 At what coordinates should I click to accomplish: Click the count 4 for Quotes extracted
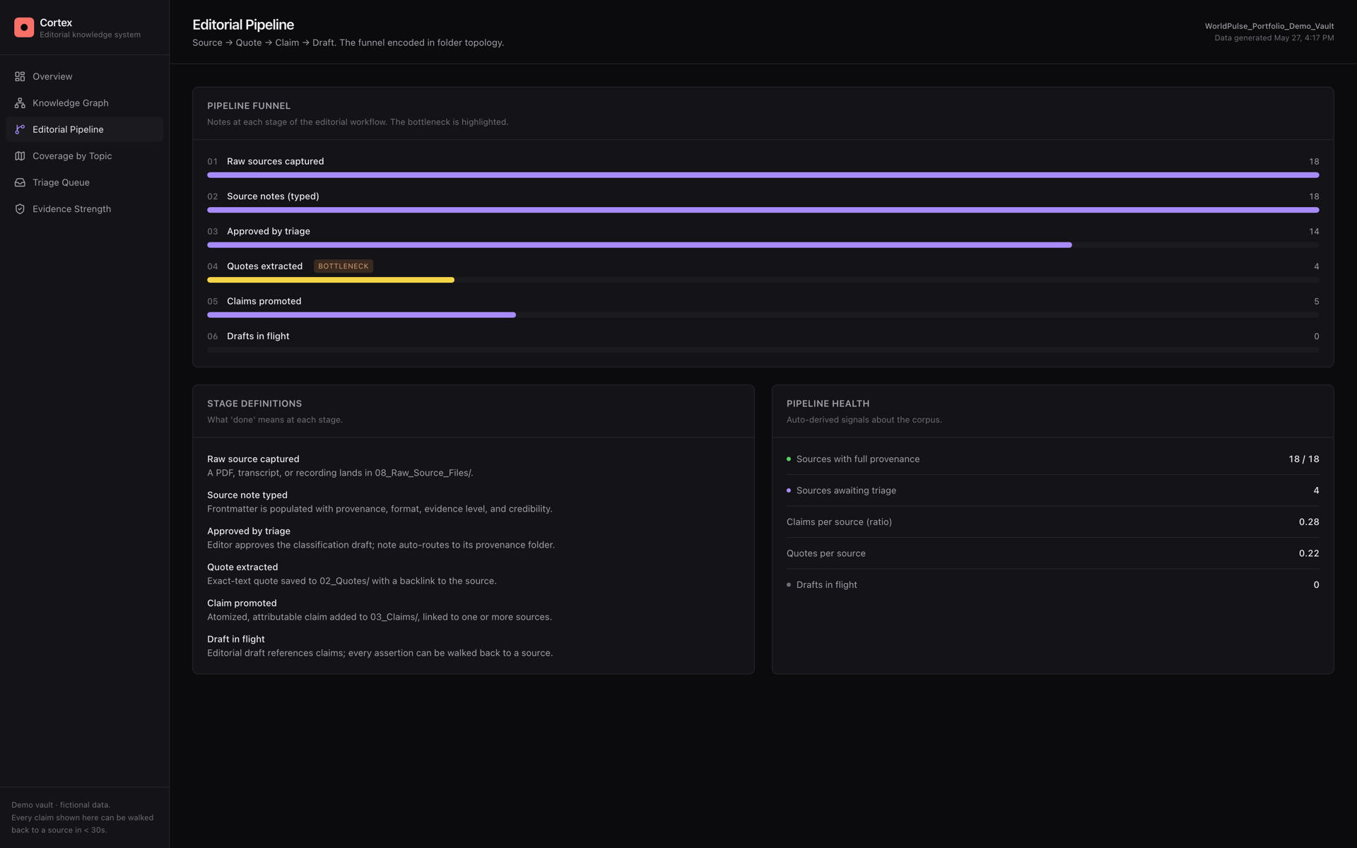[1316, 266]
